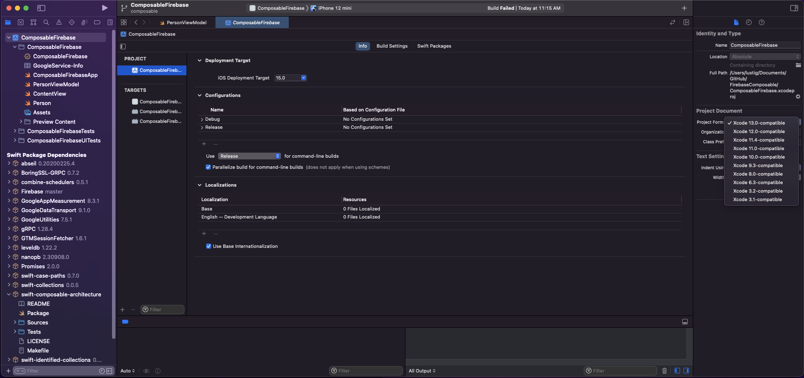The image size is (804, 378).
Task: Open the Symbol navigator
Action: point(33,22)
